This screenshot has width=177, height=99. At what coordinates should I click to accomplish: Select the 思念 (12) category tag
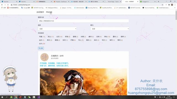(51, 37)
